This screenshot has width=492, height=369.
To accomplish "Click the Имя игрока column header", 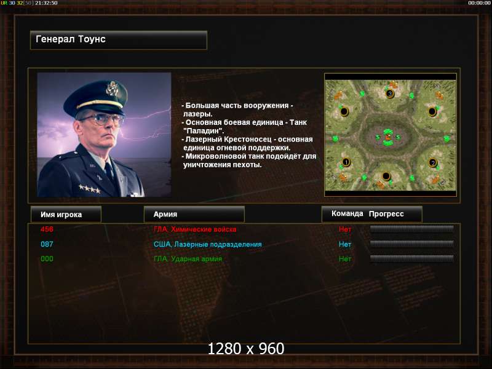I will point(66,214).
